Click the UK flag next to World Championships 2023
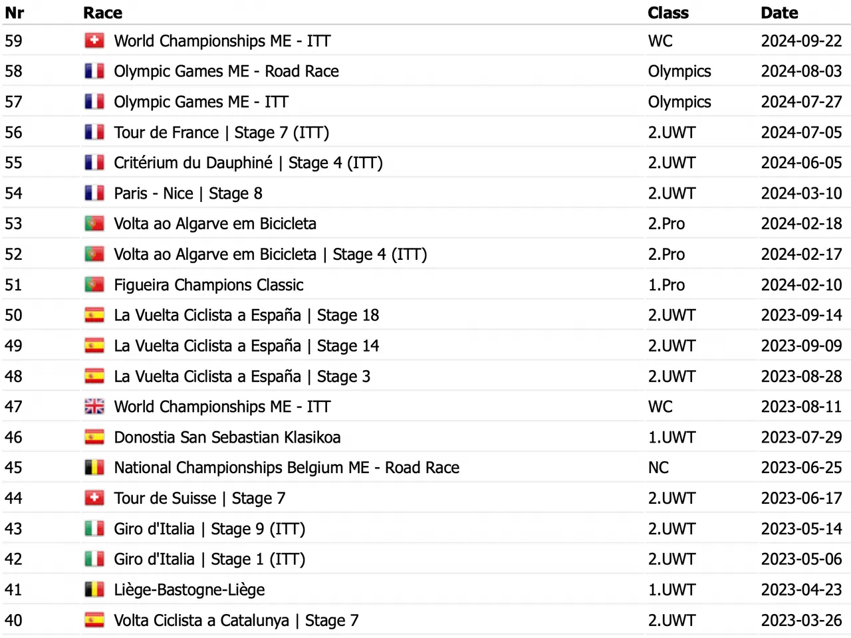Image resolution: width=851 pixels, height=638 pixels. tap(94, 407)
